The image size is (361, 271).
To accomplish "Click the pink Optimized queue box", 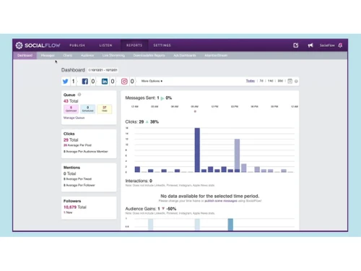I will pyautogui.click(x=71, y=109).
